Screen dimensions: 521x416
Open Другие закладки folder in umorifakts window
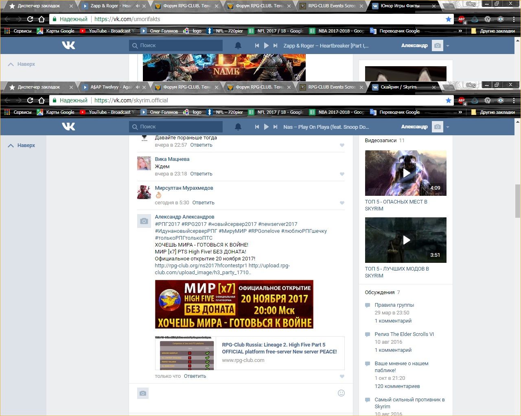click(493, 31)
